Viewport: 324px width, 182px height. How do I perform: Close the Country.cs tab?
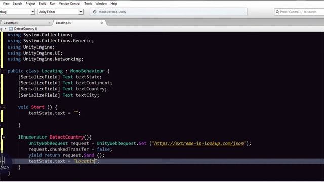pos(49,23)
